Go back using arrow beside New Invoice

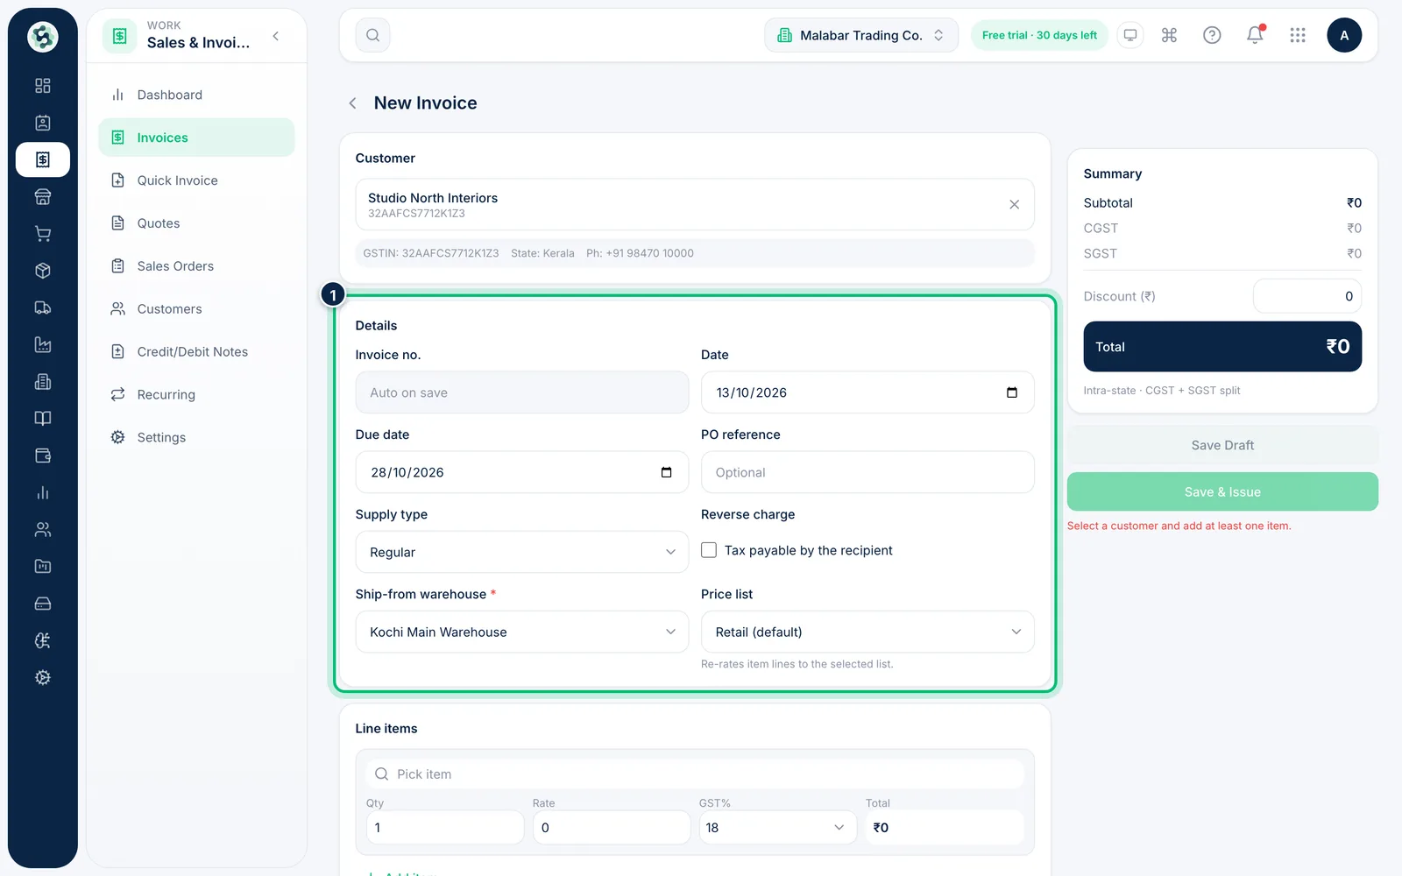(352, 103)
